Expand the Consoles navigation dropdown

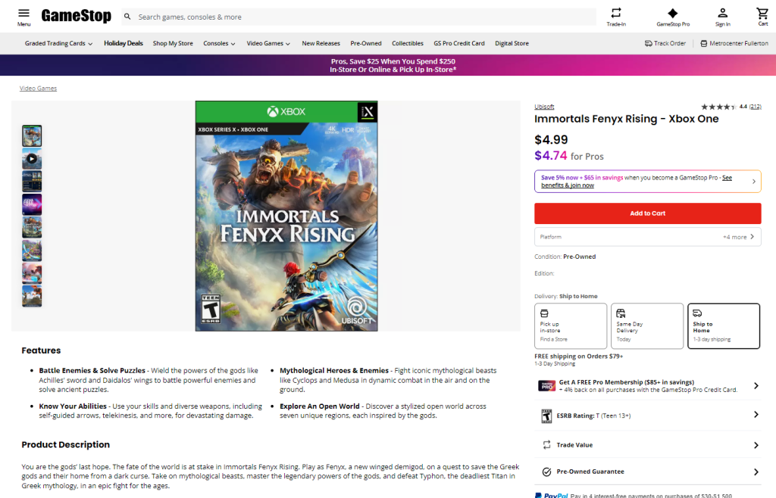[219, 43]
